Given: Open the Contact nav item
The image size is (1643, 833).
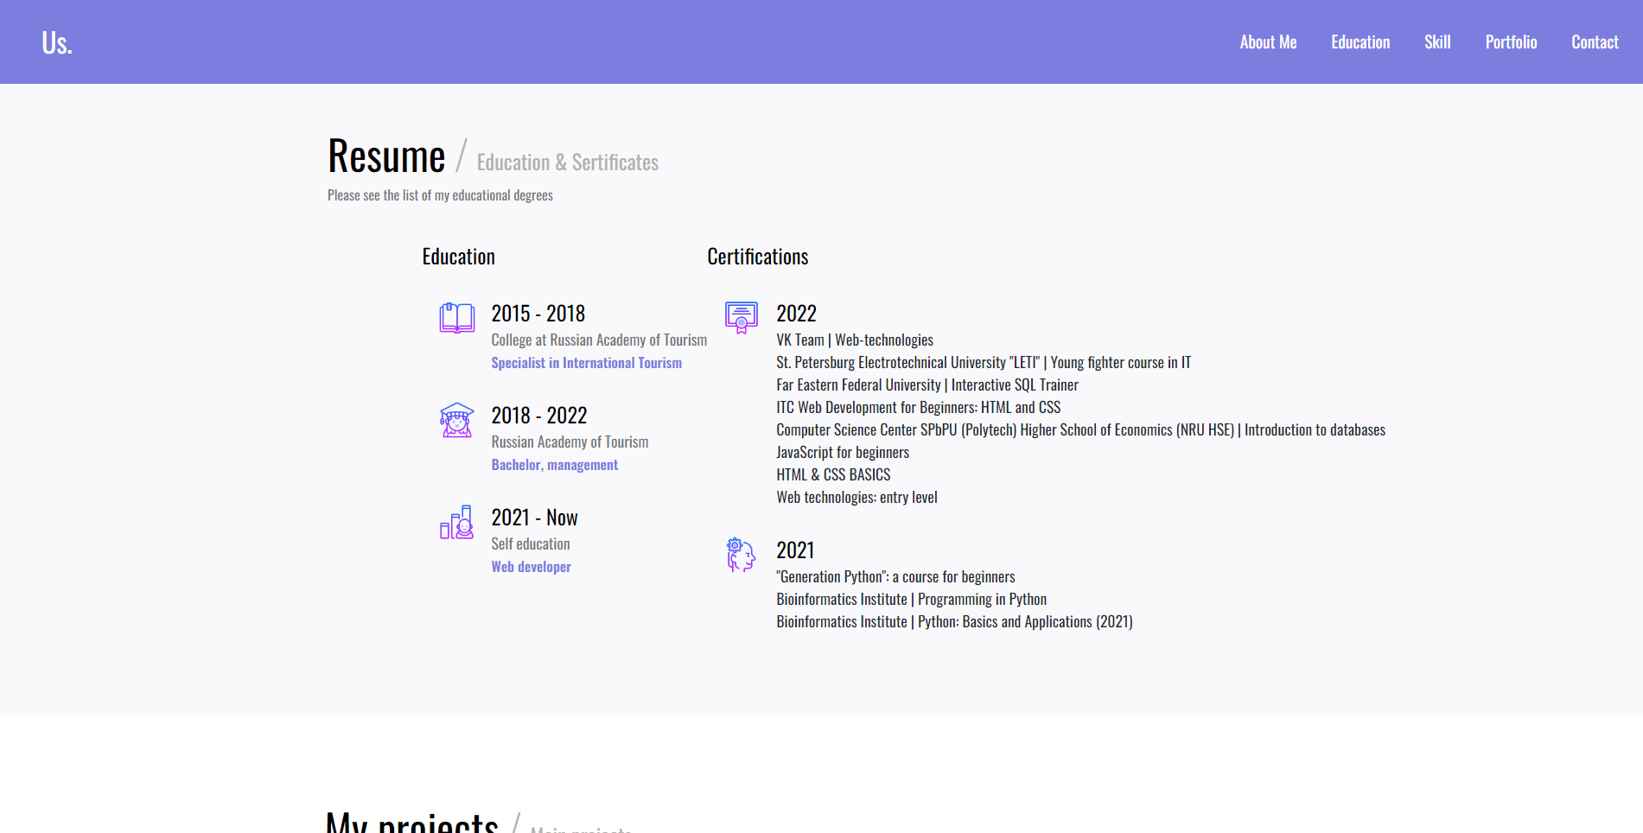Looking at the screenshot, I should point(1595,42).
